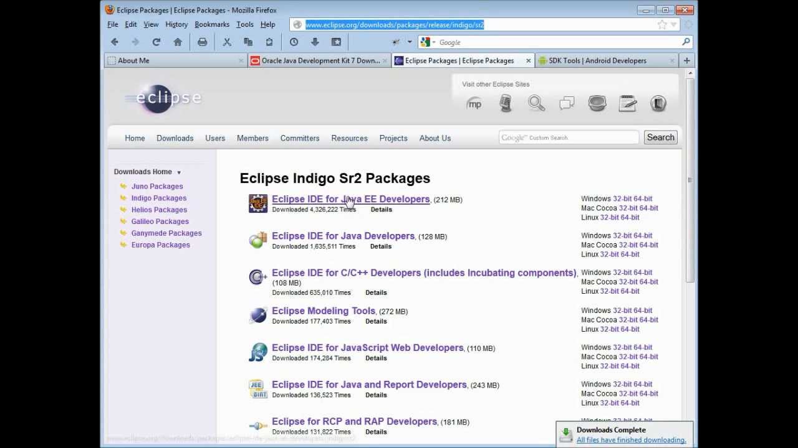This screenshot has height=448, width=798.
Task: Open the History menu
Action: point(176,24)
